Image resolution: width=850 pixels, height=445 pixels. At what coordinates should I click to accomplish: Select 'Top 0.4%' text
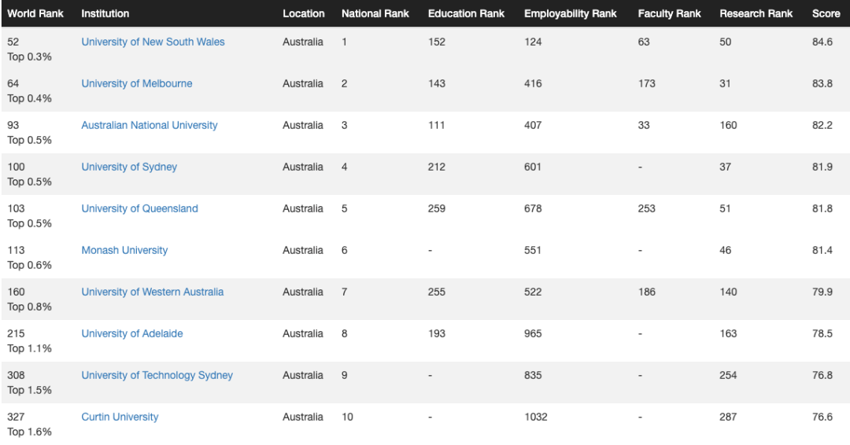tap(29, 98)
